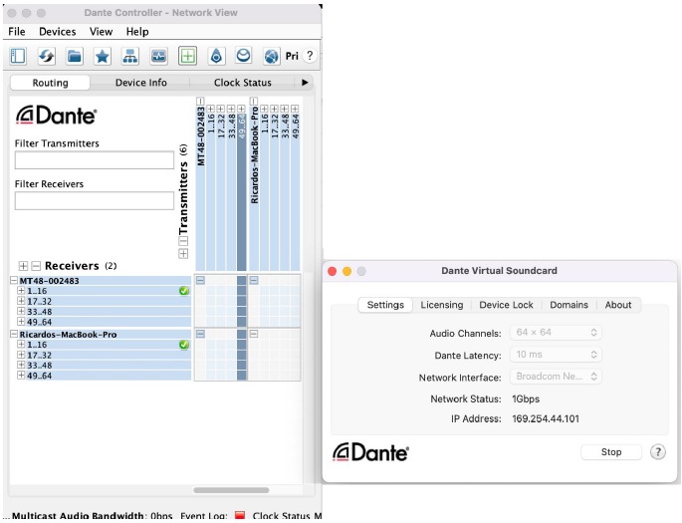Image resolution: width=682 pixels, height=523 pixels.
Task: Open the Network Interface Broadcom dropdown
Action: coord(556,377)
